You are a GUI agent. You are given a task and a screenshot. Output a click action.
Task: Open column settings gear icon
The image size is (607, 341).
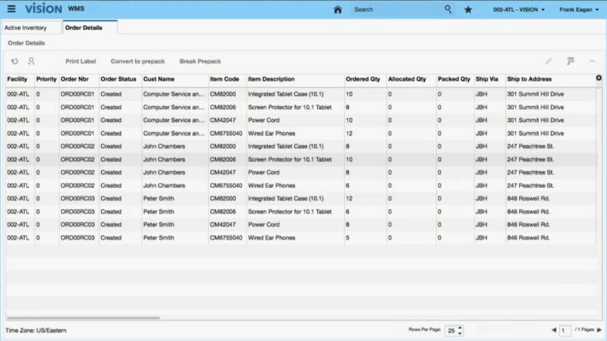coord(599,78)
